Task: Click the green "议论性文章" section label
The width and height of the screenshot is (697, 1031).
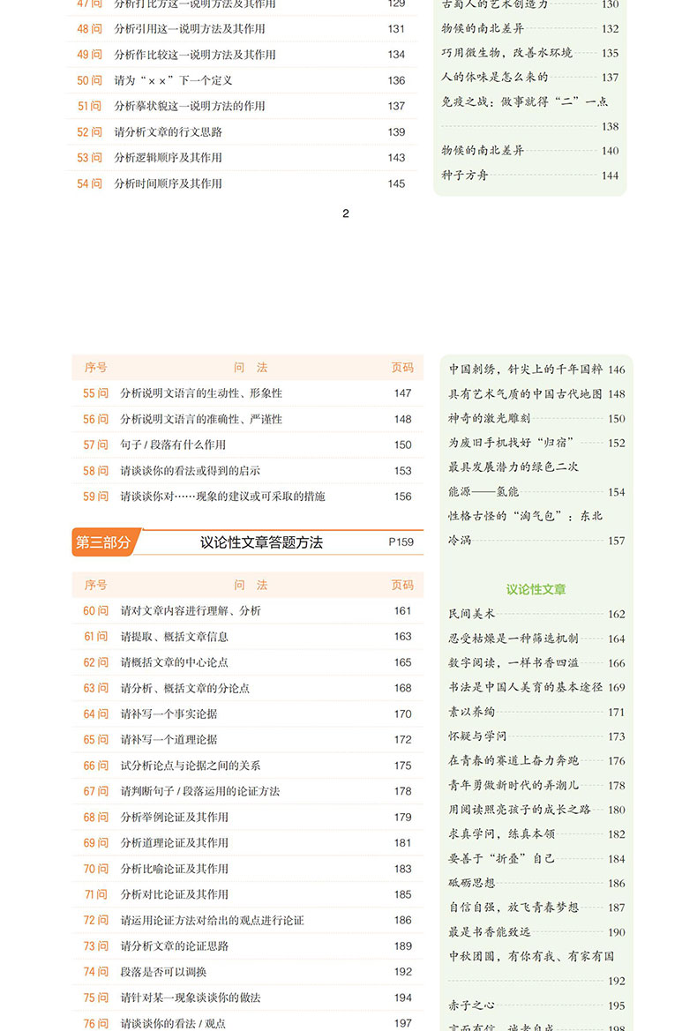Action: pos(536,589)
